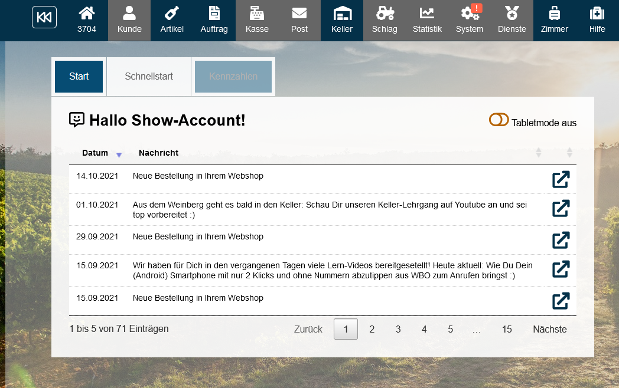619x388 pixels.
Task: Open external link for 14.10.2021 message
Action: (560, 179)
